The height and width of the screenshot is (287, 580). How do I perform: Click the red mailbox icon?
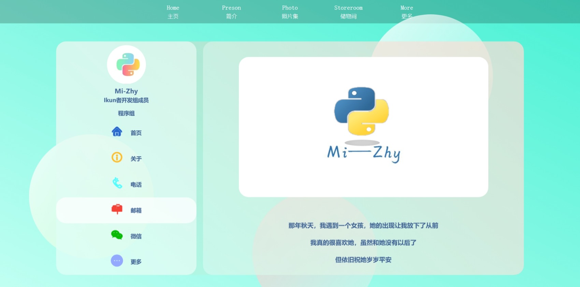[117, 209]
